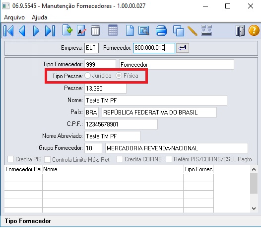
Task: Click the Fornecedor code field 800.000.010
Action: pyautogui.click(x=154, y=48)
